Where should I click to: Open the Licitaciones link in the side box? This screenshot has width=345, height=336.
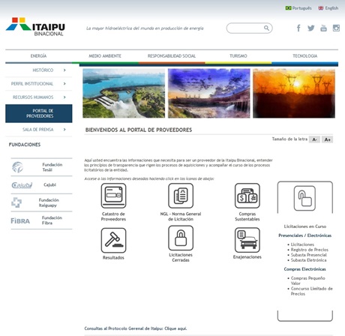pos(302,244)
